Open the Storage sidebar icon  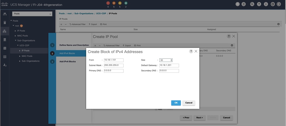point(5,57)
